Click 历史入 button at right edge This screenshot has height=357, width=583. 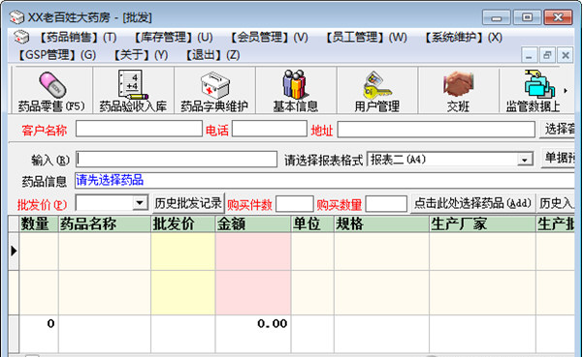coord(556,203)
